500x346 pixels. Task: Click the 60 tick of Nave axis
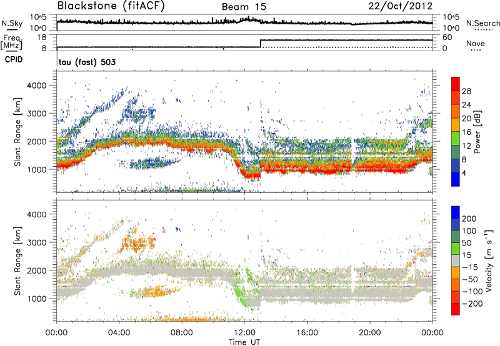pos(447,37)
